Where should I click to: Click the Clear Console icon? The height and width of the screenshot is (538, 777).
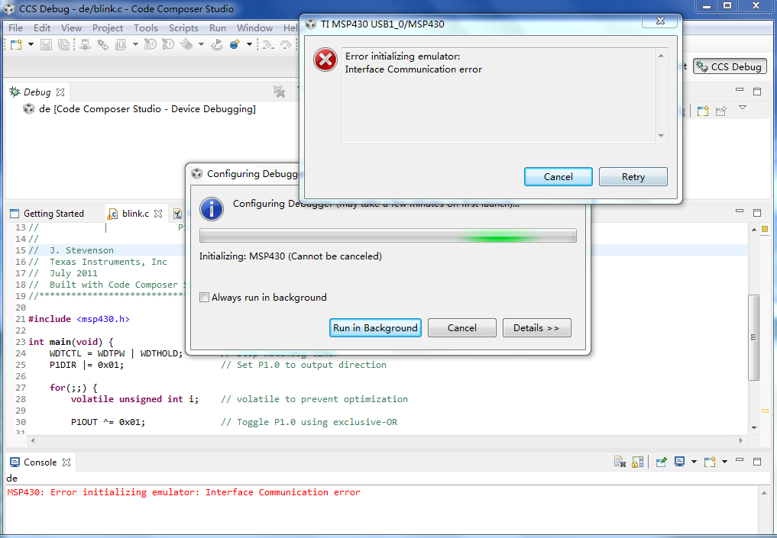coord(620,462)
